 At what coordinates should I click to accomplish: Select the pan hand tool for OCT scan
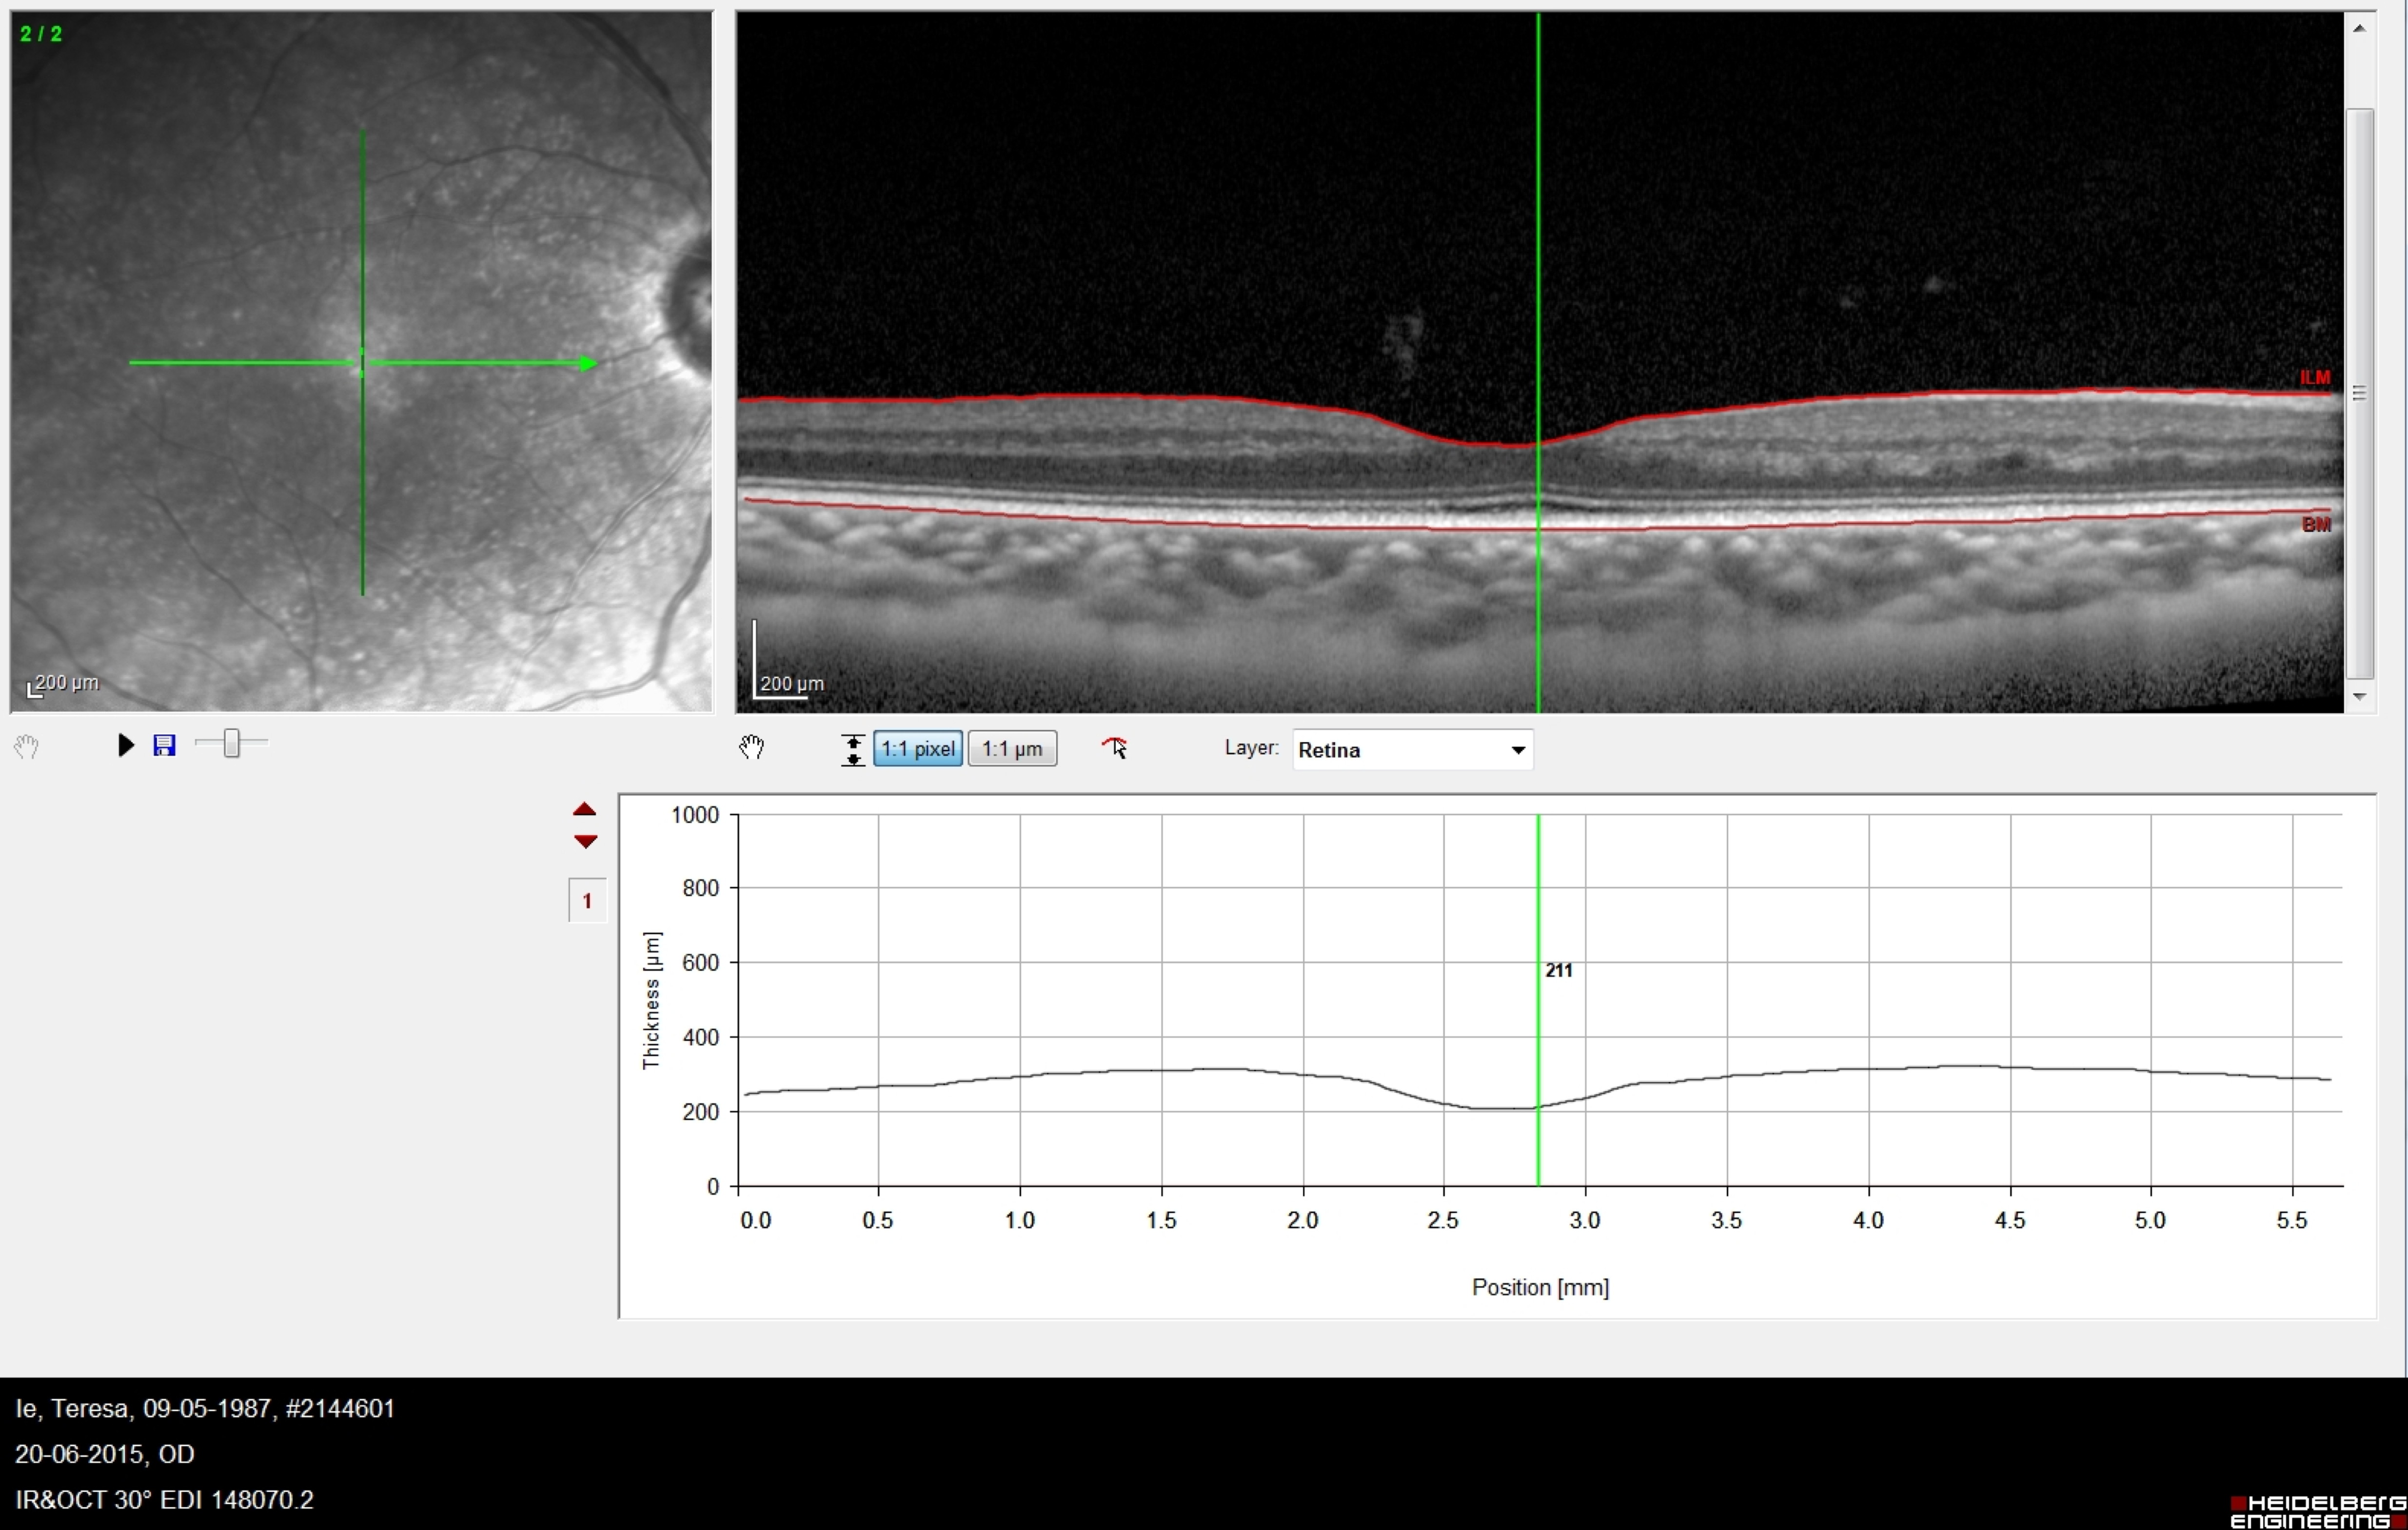click(752, 748)
